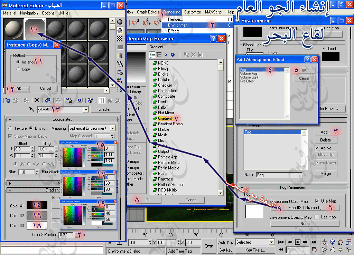
Task: Click the Auto Key button
Action: [x=226, y=242]
